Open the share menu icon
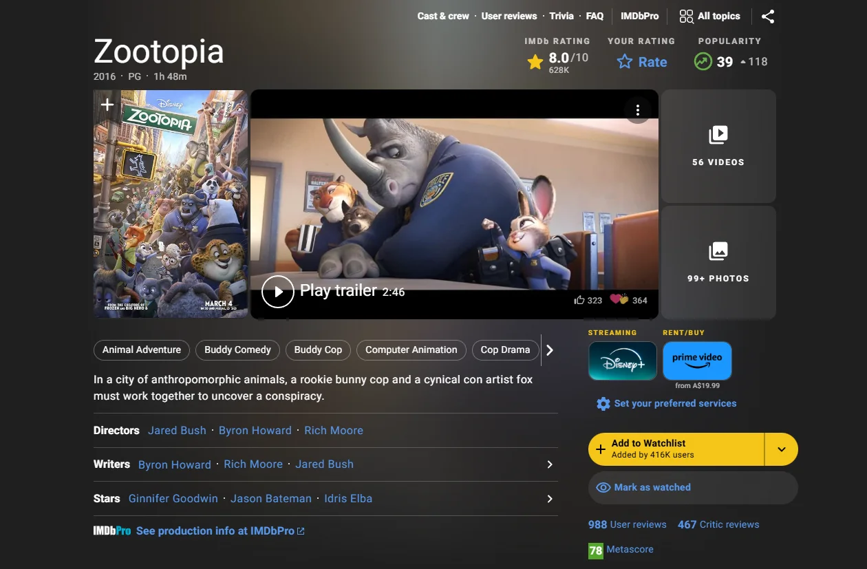Screen dimensions: 867x569 coord(768,16)
